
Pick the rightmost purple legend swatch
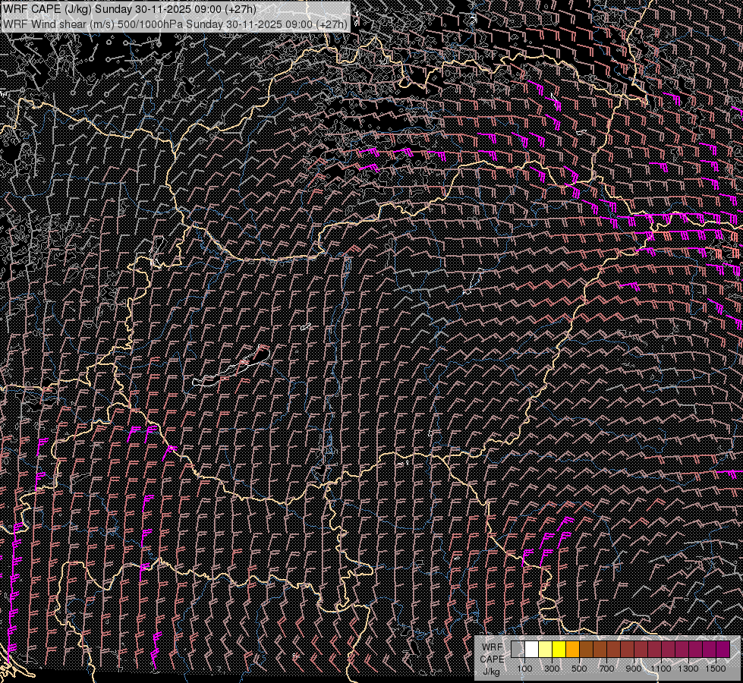coord(723,649)
